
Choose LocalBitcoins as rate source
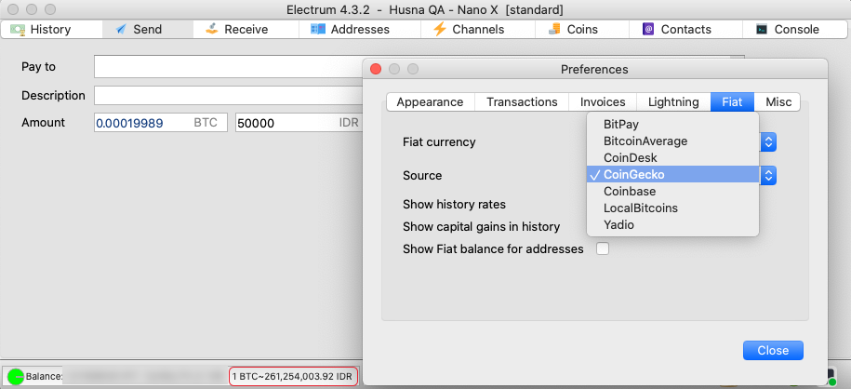click(x=672, y=208)
